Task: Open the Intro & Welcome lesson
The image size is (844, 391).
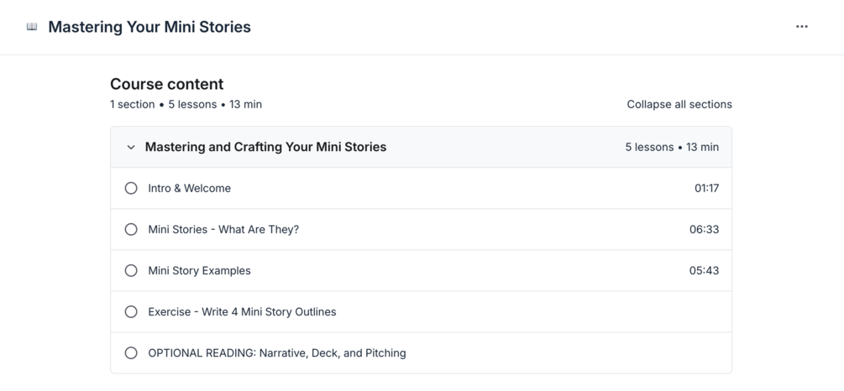Action: 189,188
